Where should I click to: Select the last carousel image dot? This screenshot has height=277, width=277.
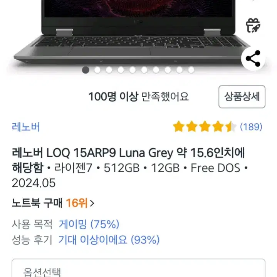(191, 70)
